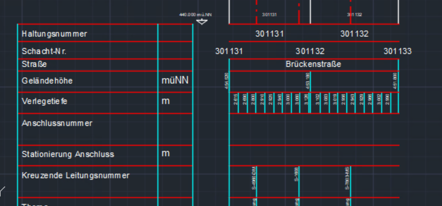442x206 pixels.
Task: Click the Verlegetiefe row label
Action: pos(45,101)
